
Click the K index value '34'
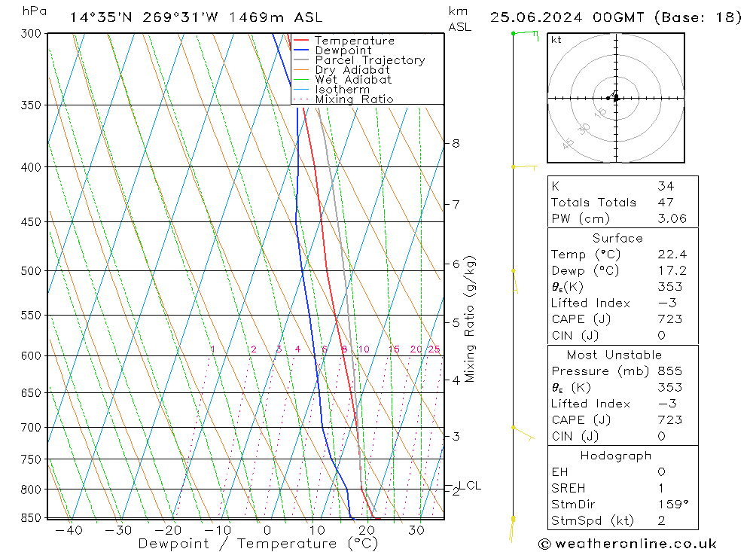(666, 186)
